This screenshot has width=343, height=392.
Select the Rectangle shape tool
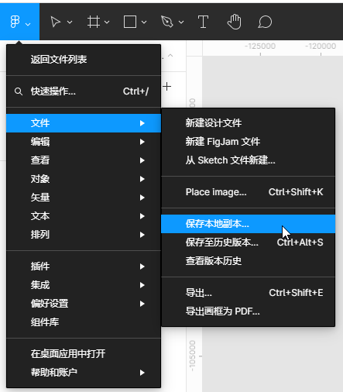pos(130,22)
